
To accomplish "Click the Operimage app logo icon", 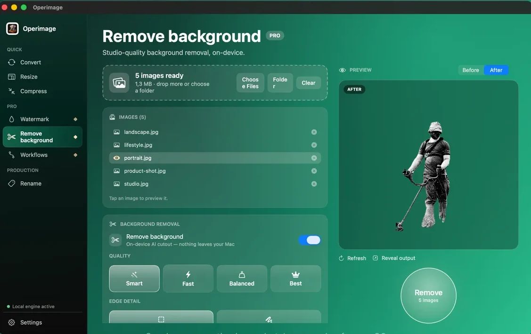I will pyautogui.click(x=13, y=29).
